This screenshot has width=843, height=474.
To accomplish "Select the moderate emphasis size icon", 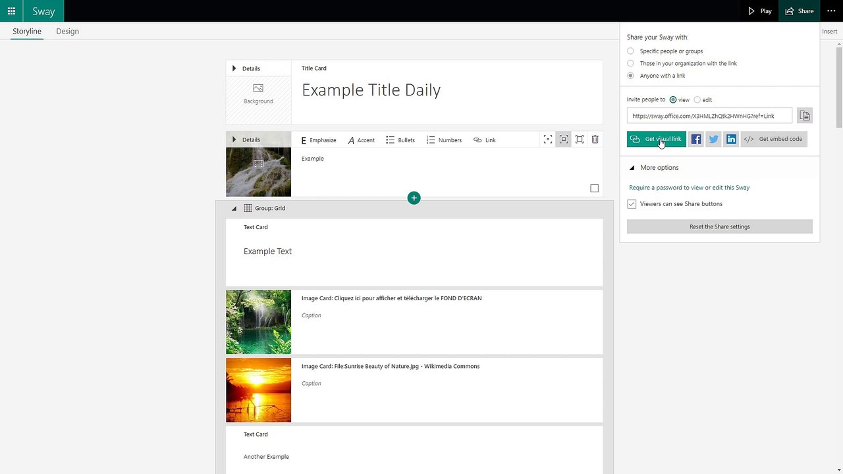I will [563, 140].
